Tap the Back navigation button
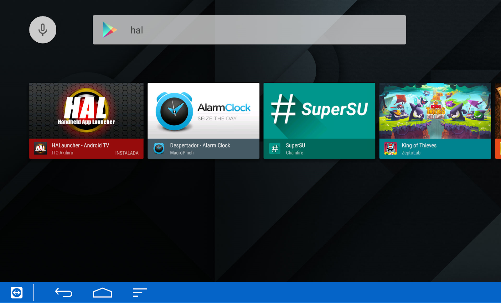Viewport: 501px width, 303px height. tap(64, 293)
